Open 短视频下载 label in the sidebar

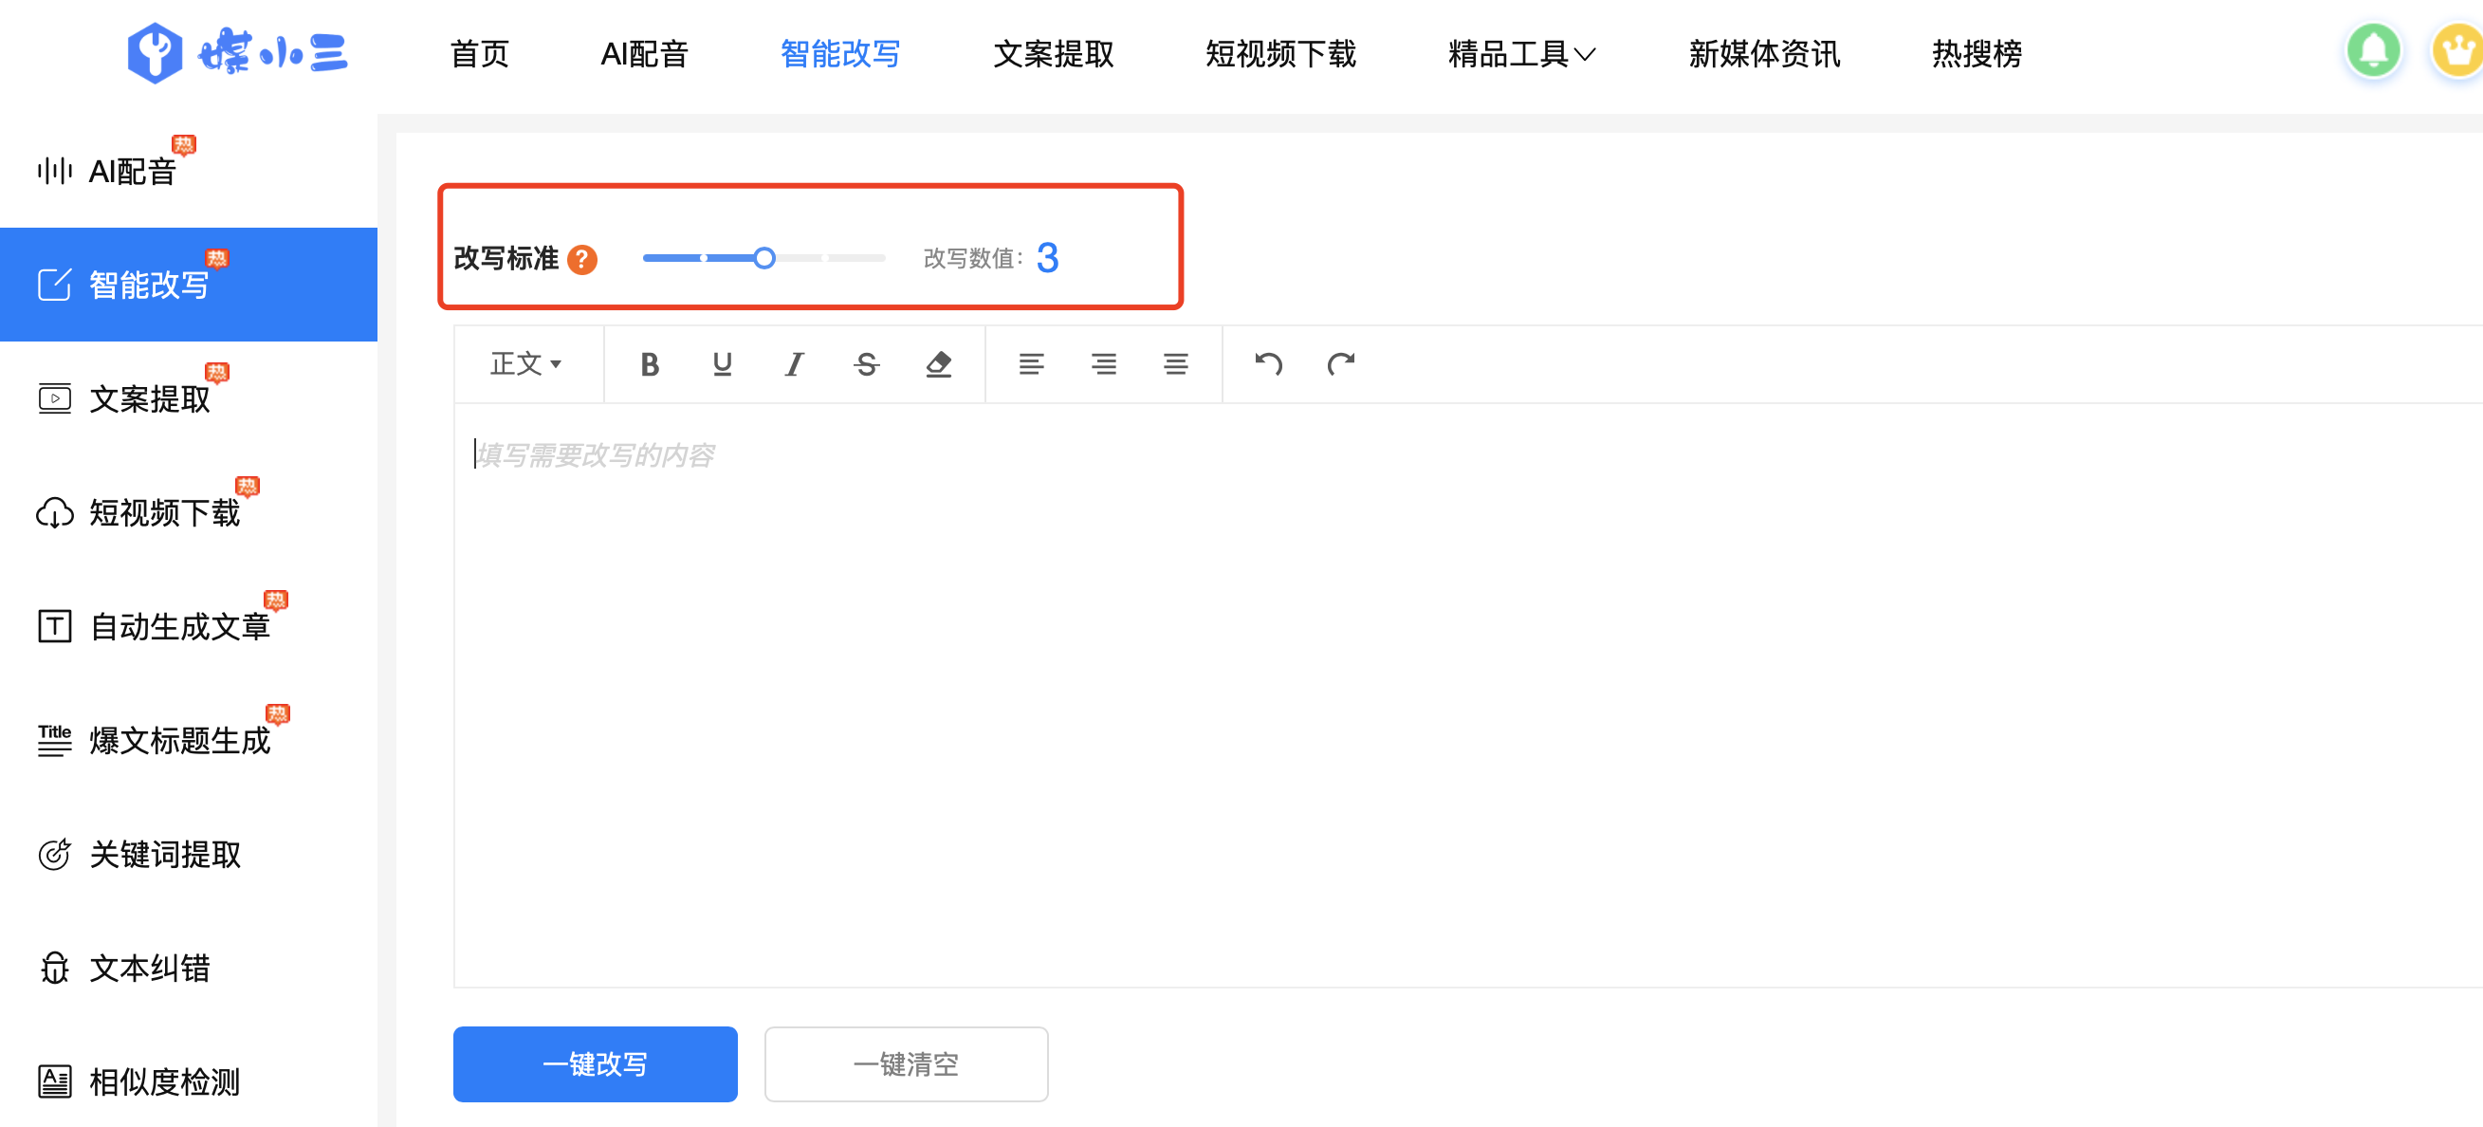pos(165,512)
